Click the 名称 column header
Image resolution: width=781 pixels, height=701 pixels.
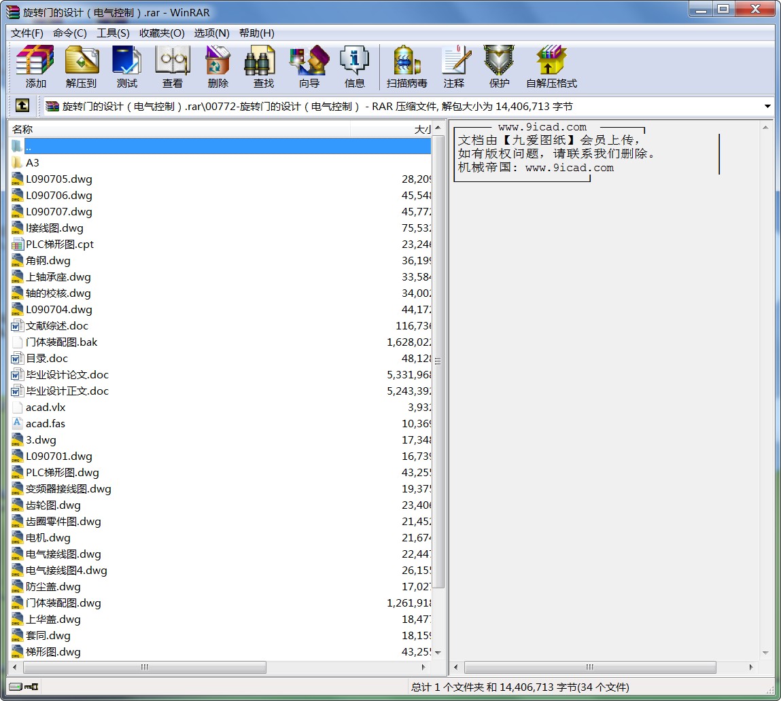pyautogui.click(x=179, y=130)
